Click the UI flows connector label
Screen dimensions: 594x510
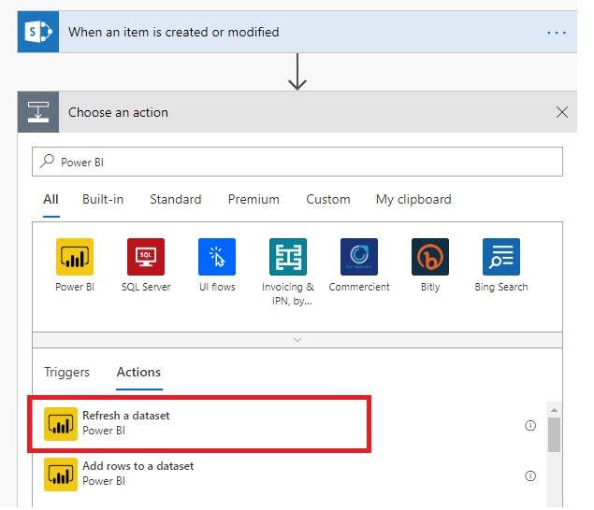point(217,287)
